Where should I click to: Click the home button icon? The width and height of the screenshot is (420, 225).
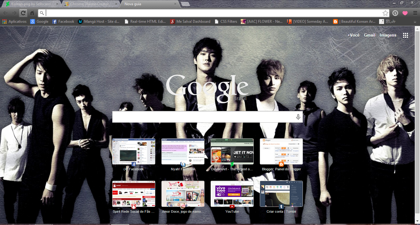[x=32, y=13]
